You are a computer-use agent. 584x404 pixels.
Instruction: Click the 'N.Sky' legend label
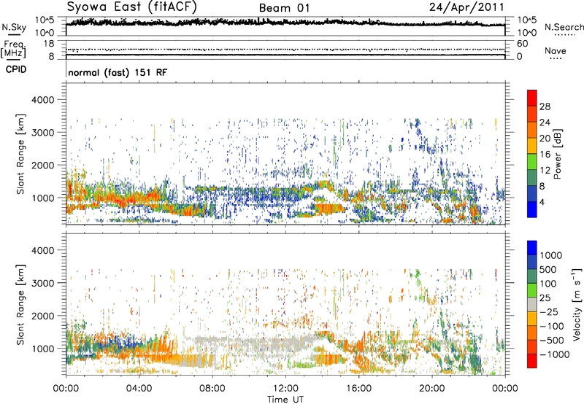[14, 28]
